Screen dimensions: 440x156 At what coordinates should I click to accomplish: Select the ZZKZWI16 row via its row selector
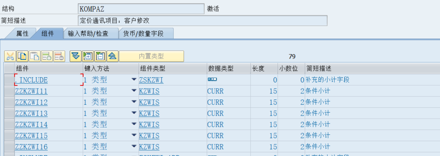(x=9, y=147)
